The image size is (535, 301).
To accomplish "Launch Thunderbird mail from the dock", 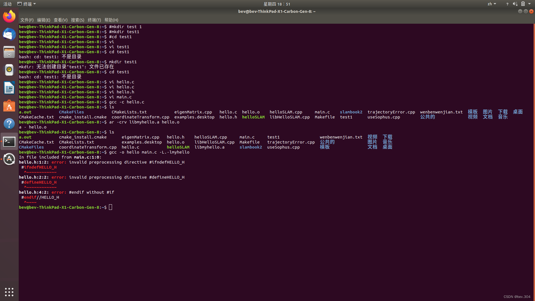I will point(9,34).
